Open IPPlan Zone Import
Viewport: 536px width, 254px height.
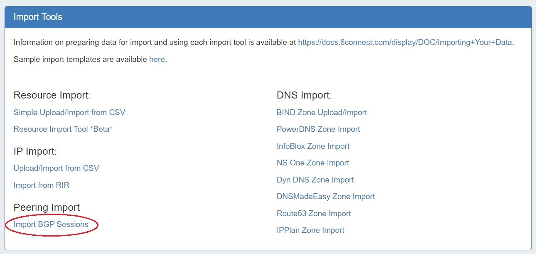pos(310,230)
